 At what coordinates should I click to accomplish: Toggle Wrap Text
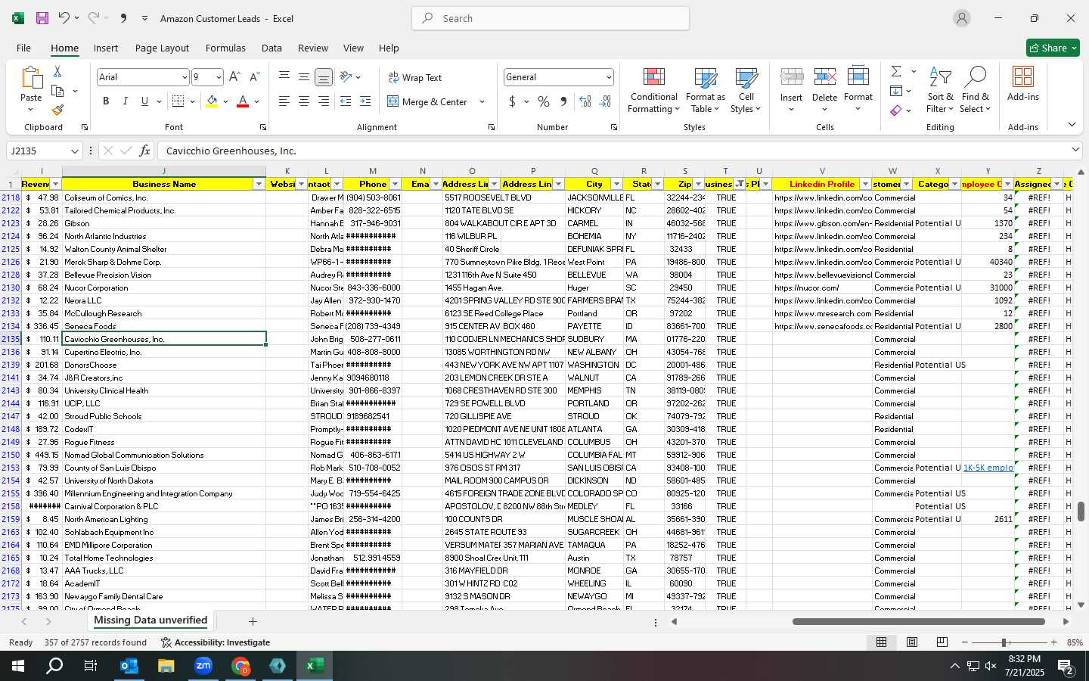pyautogui.click(x=414, y=77)
